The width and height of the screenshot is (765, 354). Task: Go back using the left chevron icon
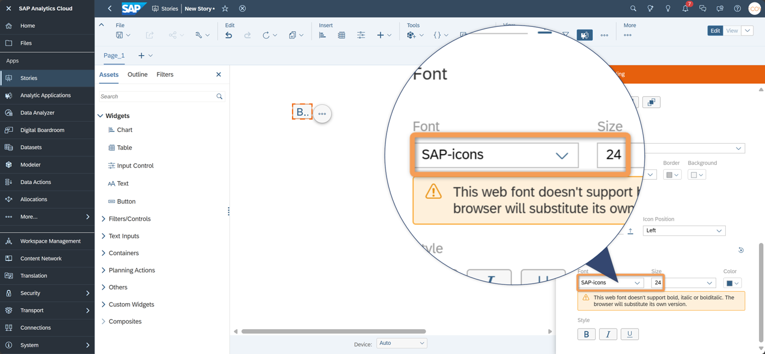click(110, 9)
